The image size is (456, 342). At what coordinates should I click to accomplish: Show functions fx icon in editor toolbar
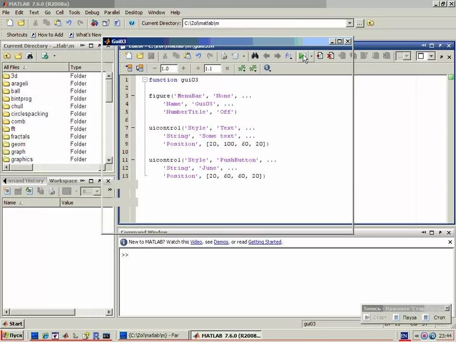[288, 56]
